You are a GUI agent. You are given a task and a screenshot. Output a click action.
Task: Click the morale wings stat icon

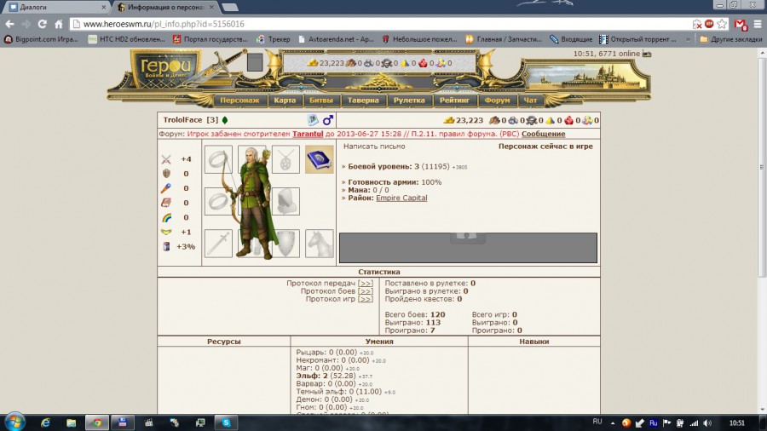[x=166, y=233]
